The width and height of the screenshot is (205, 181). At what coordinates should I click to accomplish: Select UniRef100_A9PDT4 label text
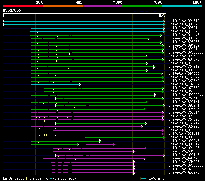coord(184,49)
